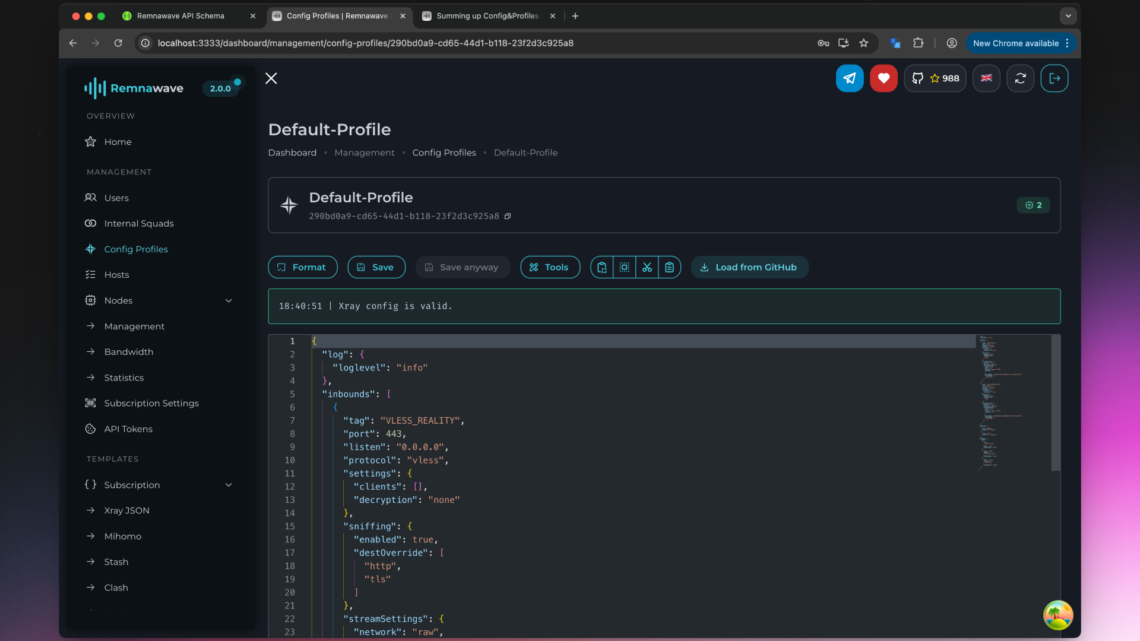This screenshot has height=641, width=1140.
Task: Trigger the refresh icon near logout
Action: click(1020, 78)
